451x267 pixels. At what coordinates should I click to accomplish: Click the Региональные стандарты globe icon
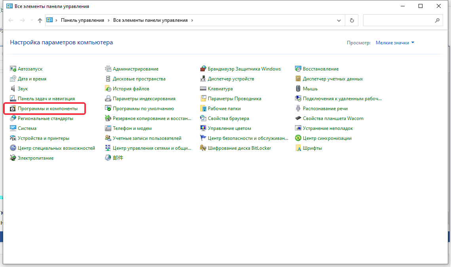click(x=13, y=118)
